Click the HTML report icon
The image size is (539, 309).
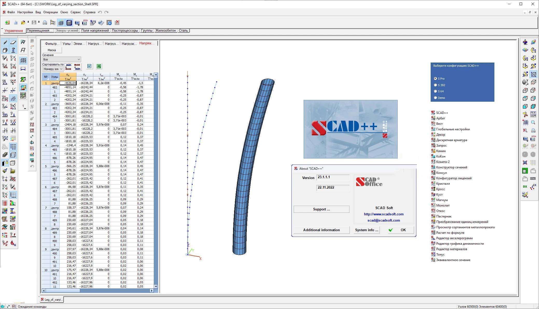coord(84,23)
